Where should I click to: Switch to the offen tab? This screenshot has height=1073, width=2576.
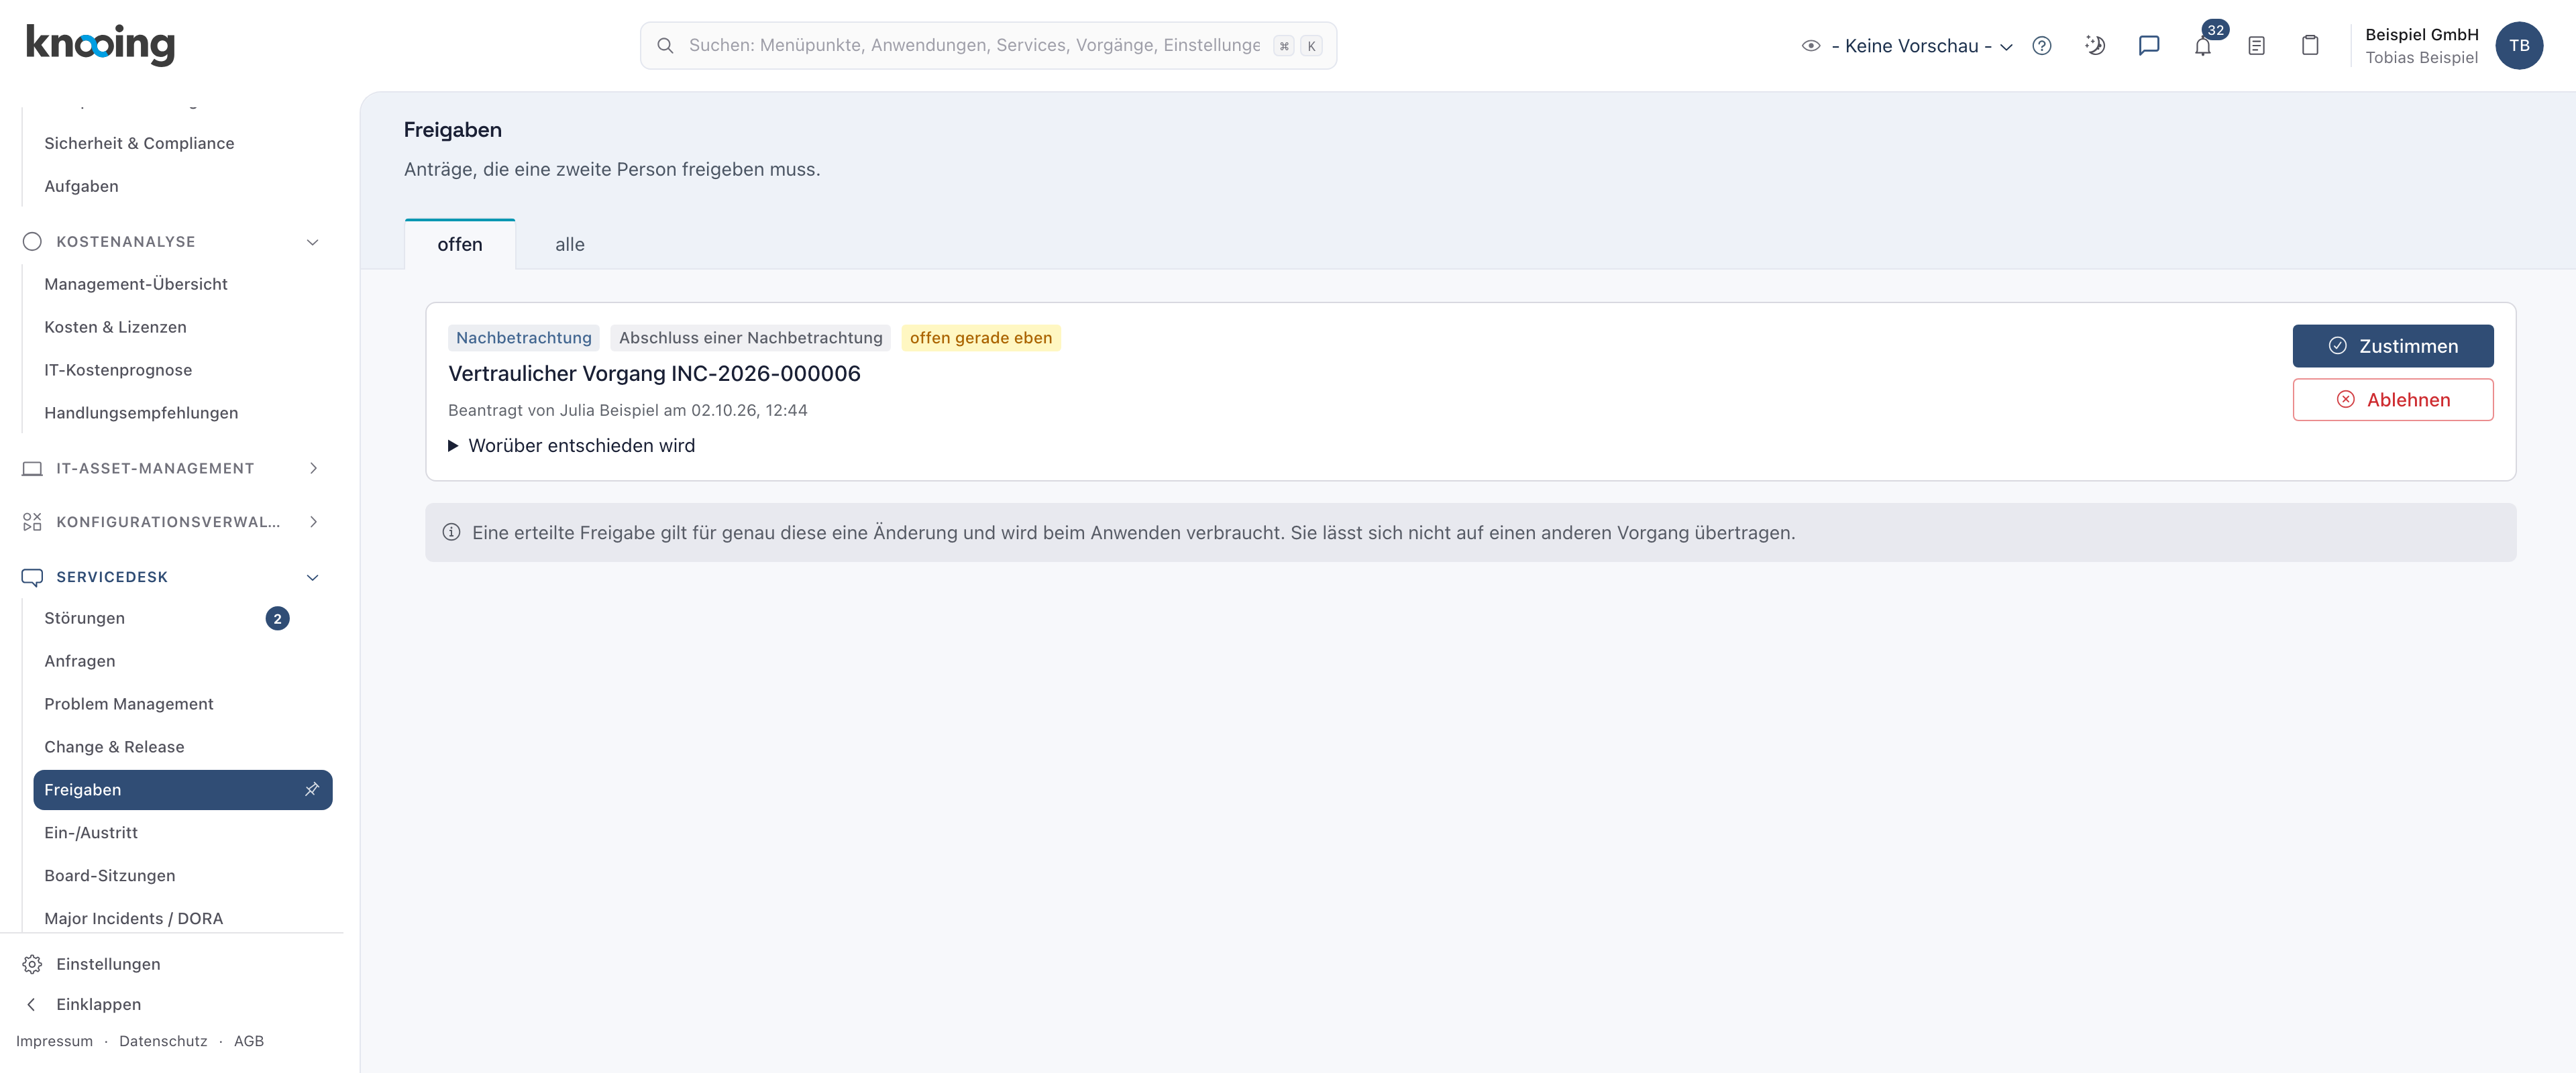460,244
